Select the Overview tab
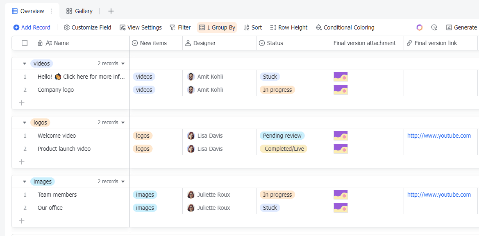Image resolution: width=479 pixels, height=236 pixels. (x=28, y=11)
